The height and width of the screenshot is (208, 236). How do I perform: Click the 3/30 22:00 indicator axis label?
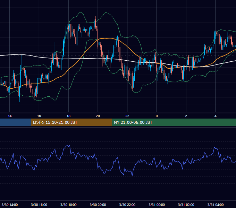127,205
